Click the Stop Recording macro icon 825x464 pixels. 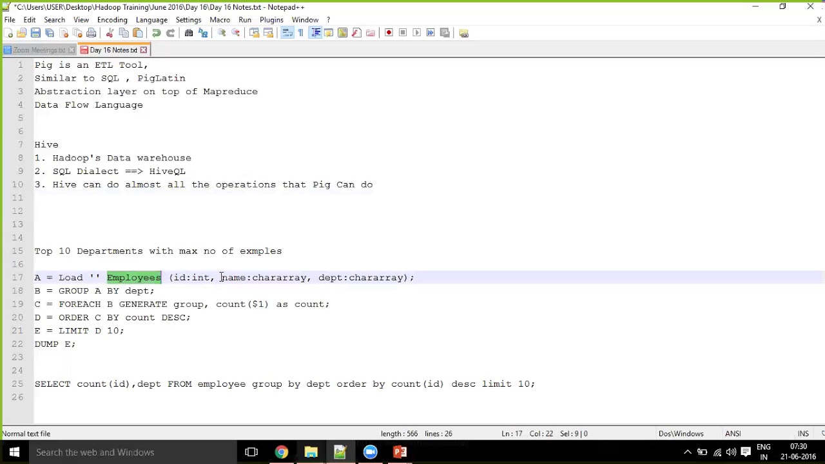pos(403,33)
